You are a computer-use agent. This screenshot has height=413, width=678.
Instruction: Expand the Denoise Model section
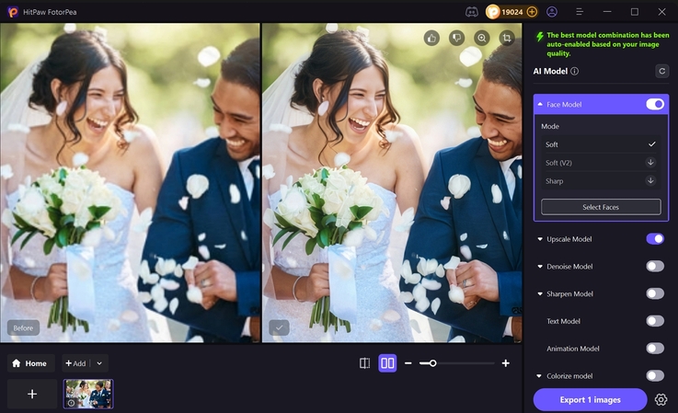point(540,267)
